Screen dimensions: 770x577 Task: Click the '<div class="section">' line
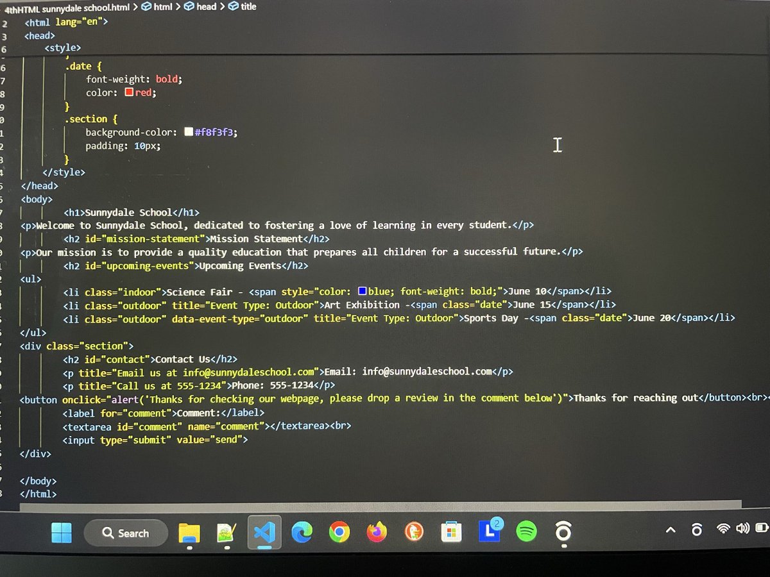coord(77,346)
